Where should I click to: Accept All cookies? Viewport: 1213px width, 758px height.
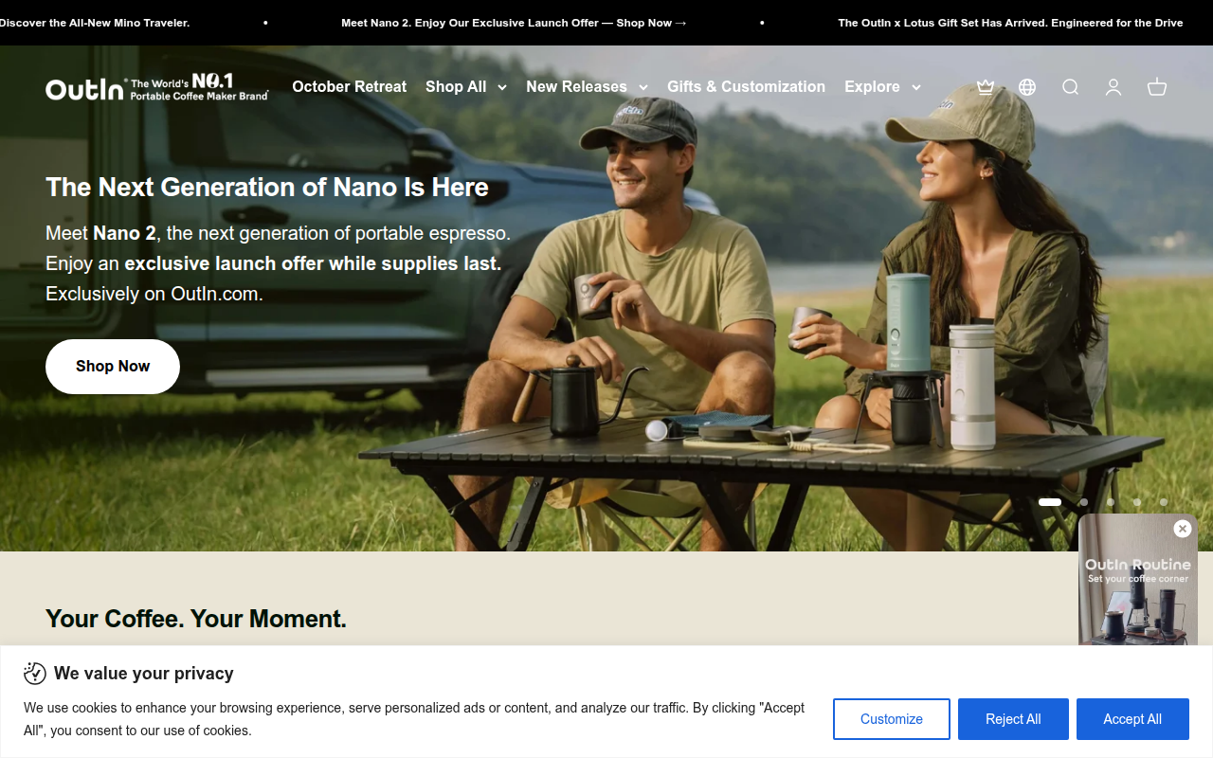[x=1132, y=719]
